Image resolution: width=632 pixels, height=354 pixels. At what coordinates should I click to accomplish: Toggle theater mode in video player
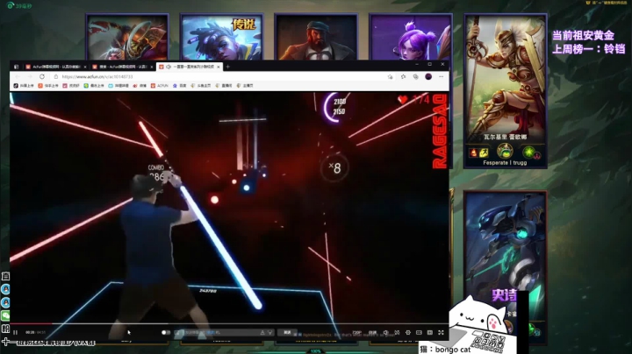click(x=420, y=333)
